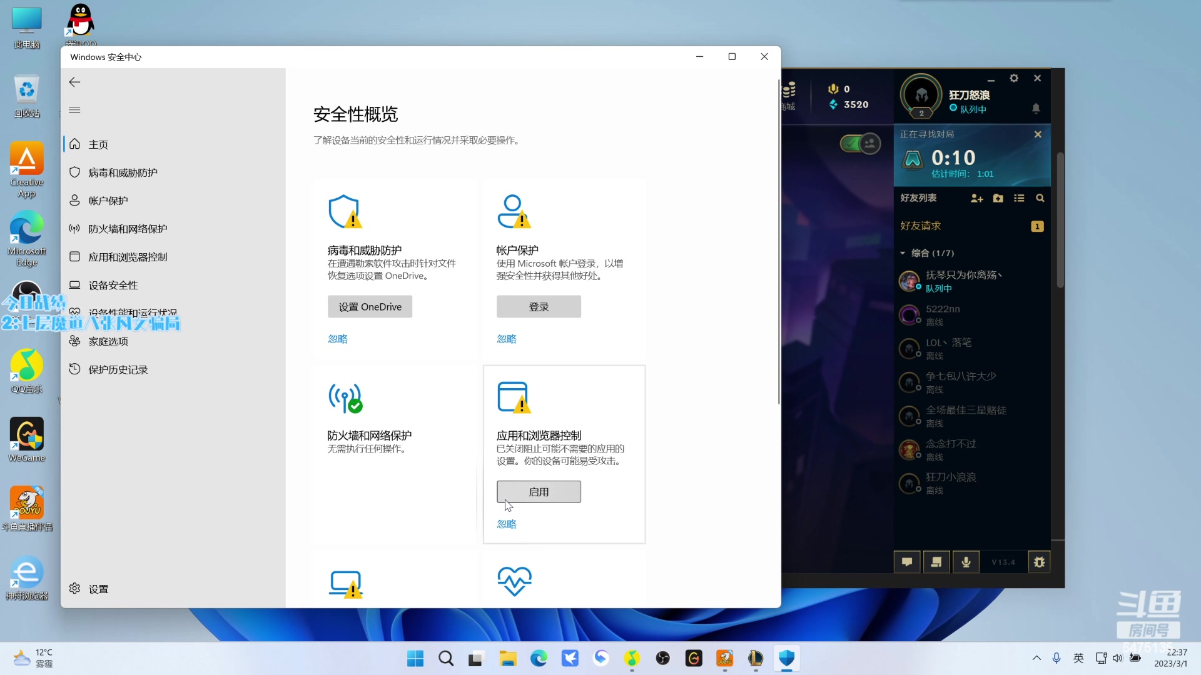The width and height of the screenshot is (1201, 675).
Task: Open the Windows Start menu
Action: pos(415,658)
